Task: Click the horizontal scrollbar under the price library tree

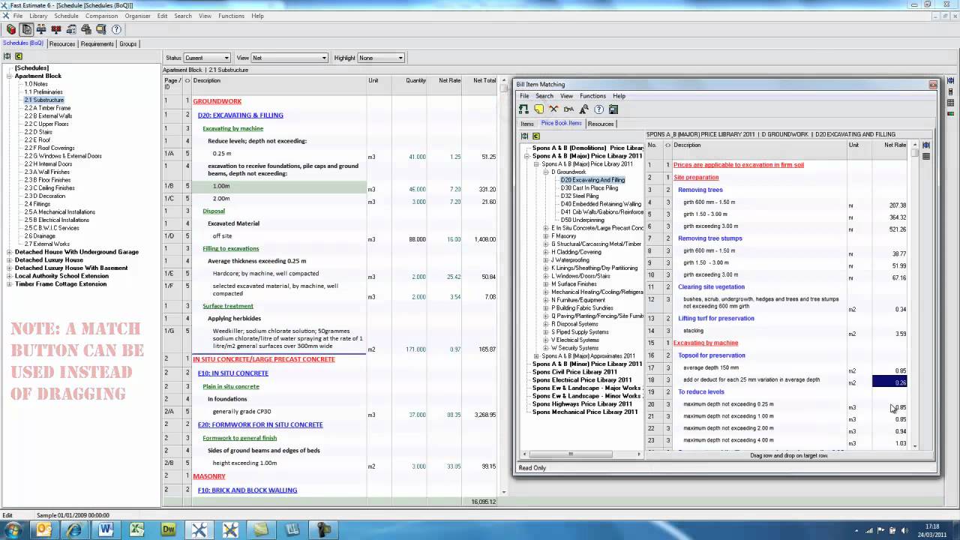Action: (582, 454)
